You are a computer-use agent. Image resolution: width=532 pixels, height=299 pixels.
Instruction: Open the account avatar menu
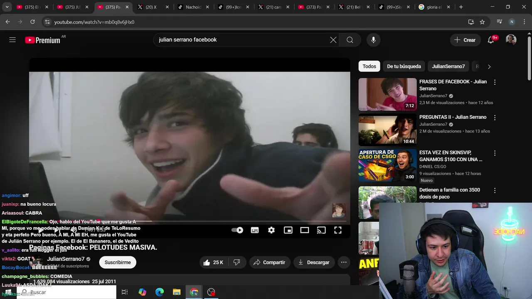coord(511,40)
